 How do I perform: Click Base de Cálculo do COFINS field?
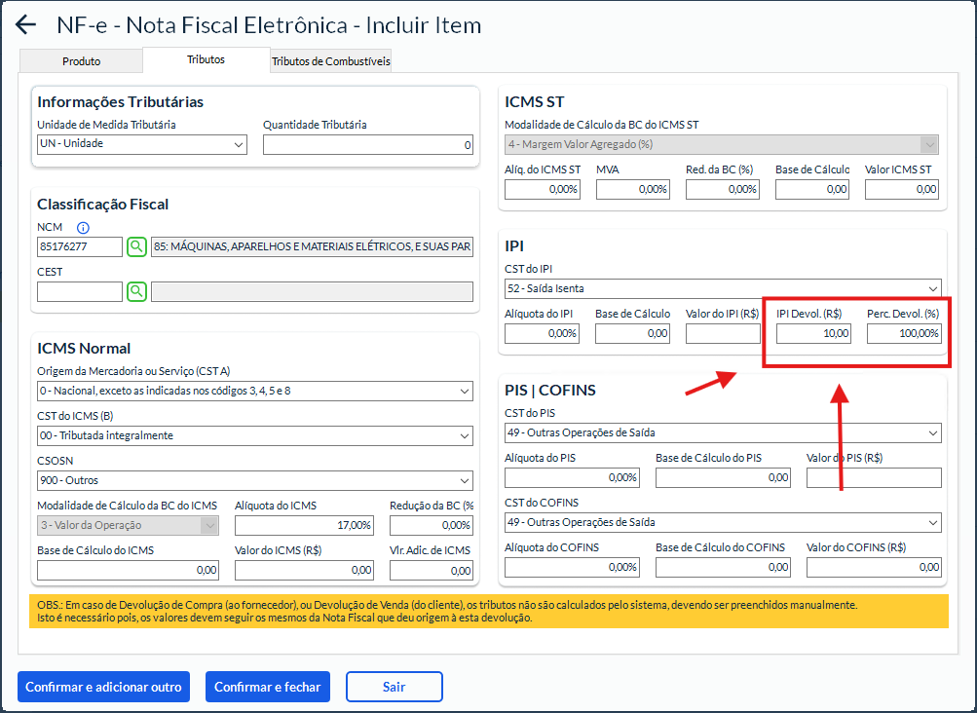point(723,567)
